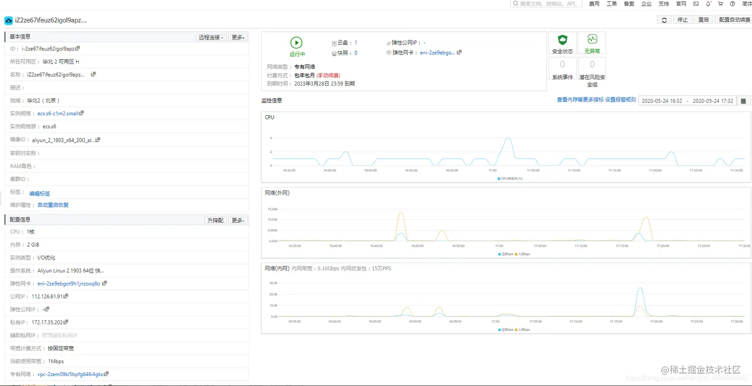752x386 pixels.
Task: Click the 管理辅助私网IP link
Action: [59, 335]
